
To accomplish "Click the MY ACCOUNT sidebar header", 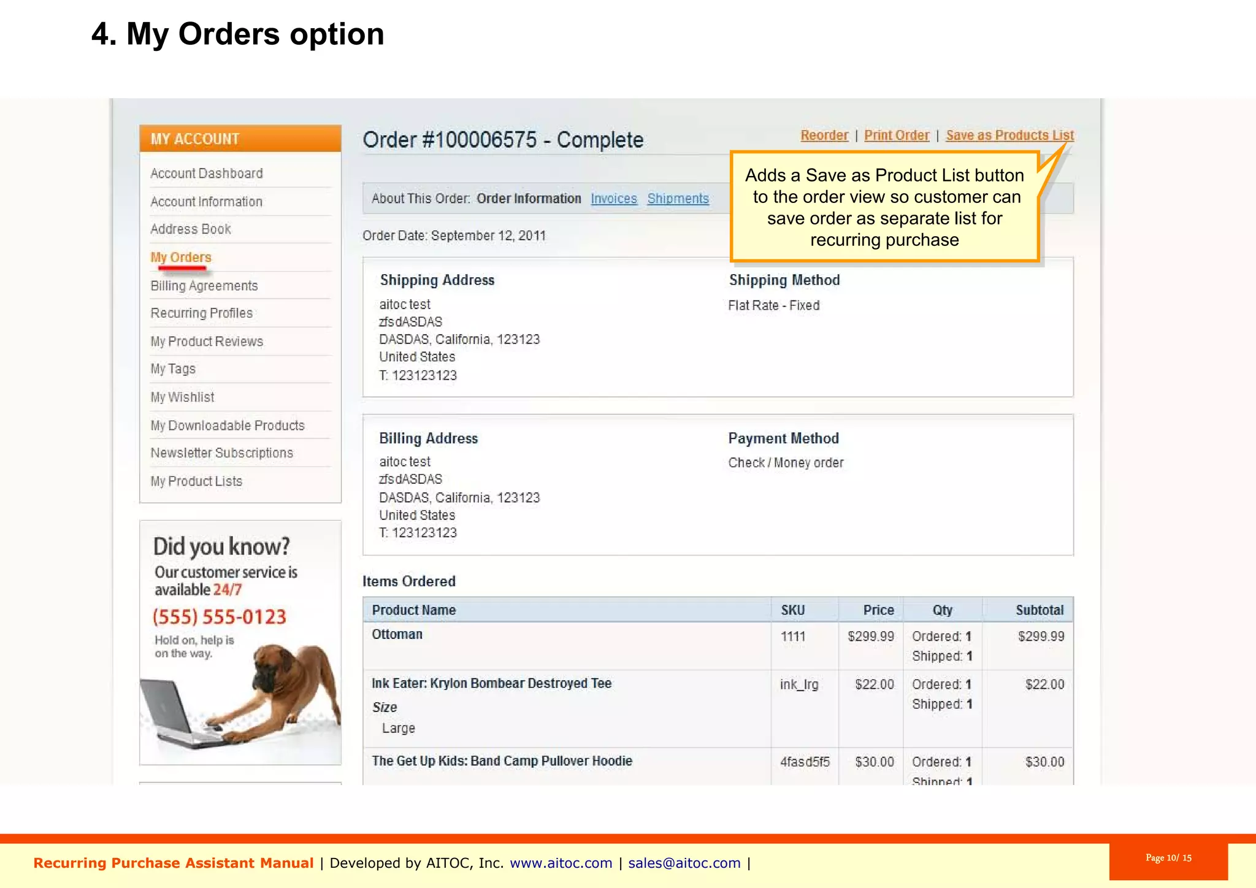I will click(240, 139).
